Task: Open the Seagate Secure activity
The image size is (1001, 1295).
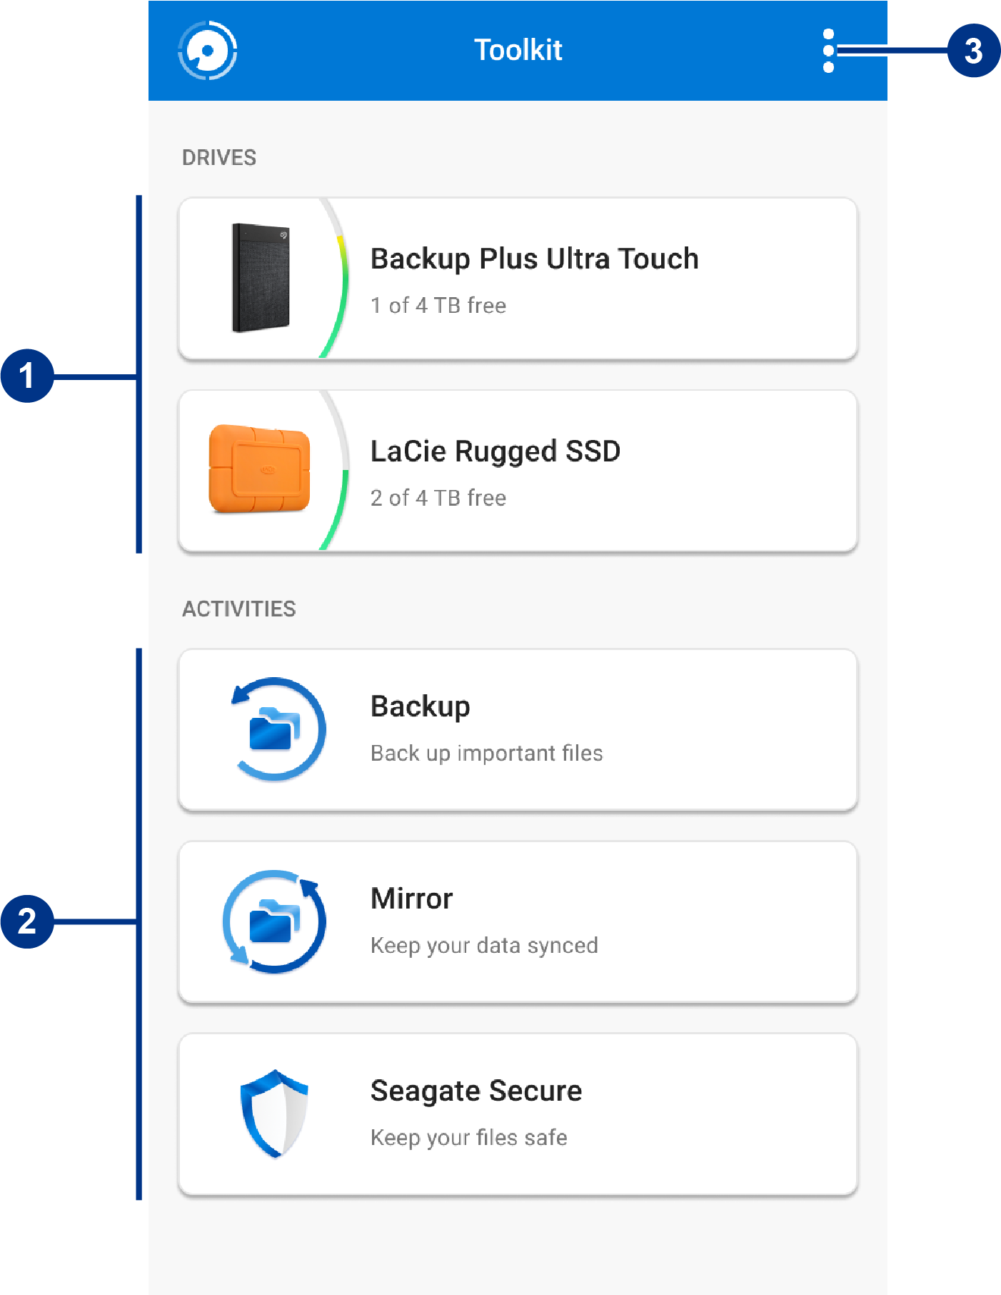Action: pyautogui.click(x=518, y=1114)
